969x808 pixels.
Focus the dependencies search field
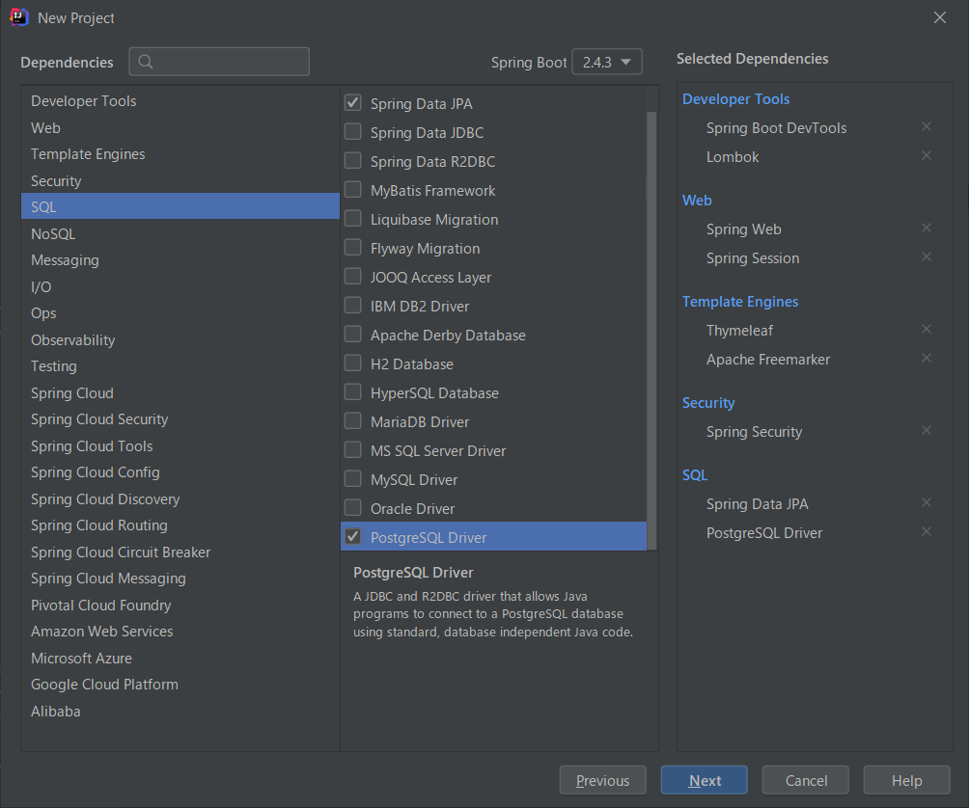(x=219, y=62)
